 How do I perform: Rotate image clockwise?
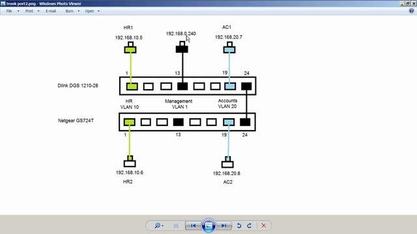[249, 226]
